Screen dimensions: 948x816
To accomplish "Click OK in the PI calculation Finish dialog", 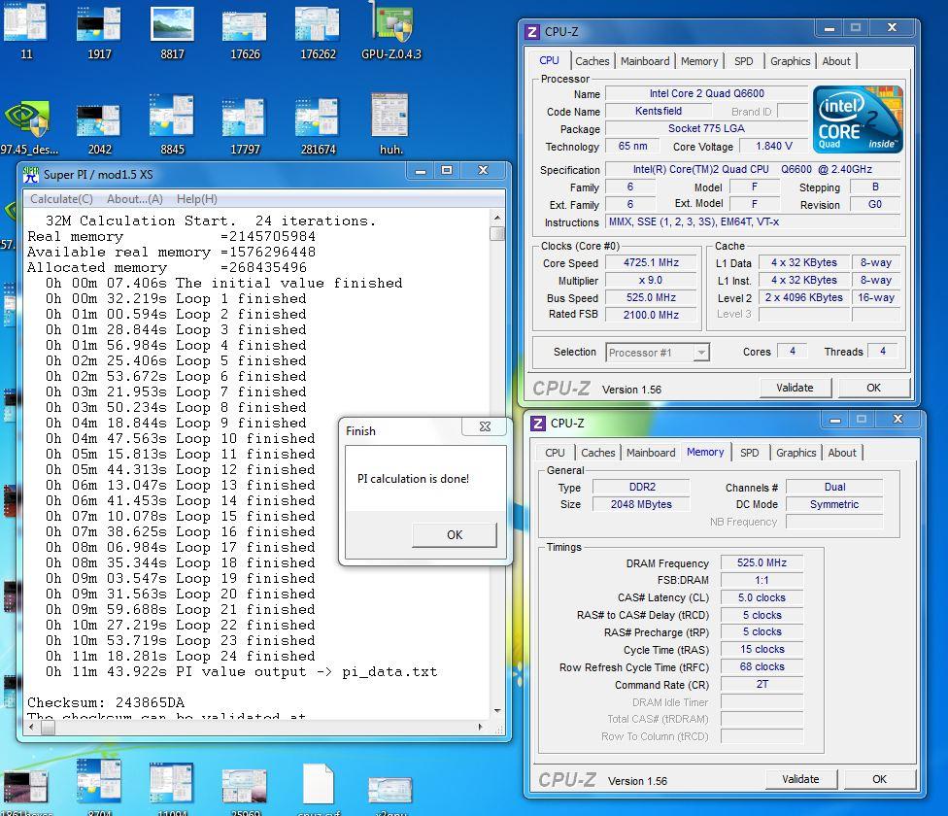I will [x=455, y=535].
